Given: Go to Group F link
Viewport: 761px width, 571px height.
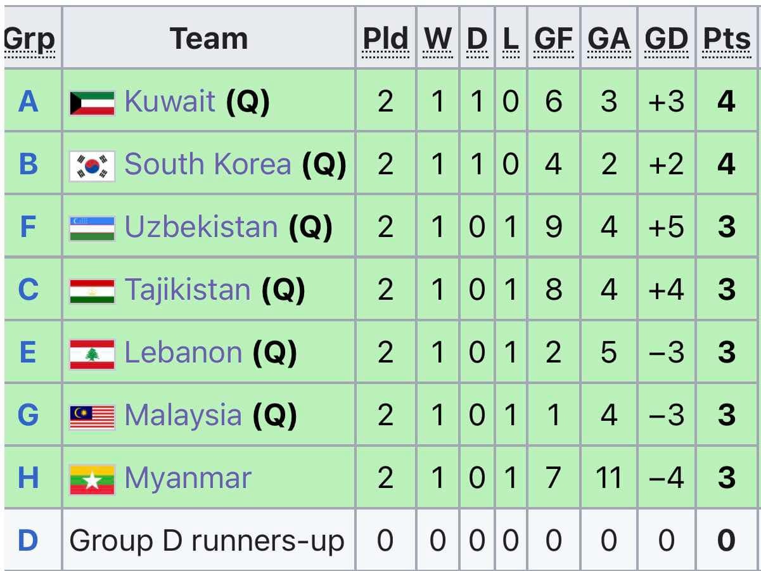Looking at the screenshot, I should 28,228.
